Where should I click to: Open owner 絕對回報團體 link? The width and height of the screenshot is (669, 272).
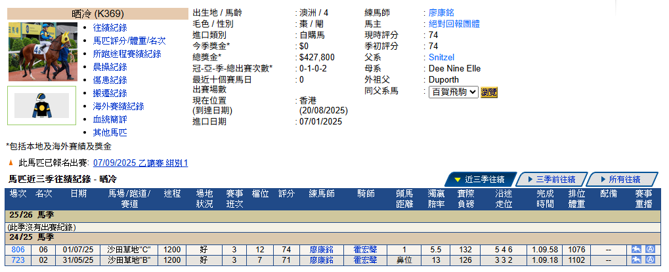tap(454, 24)
